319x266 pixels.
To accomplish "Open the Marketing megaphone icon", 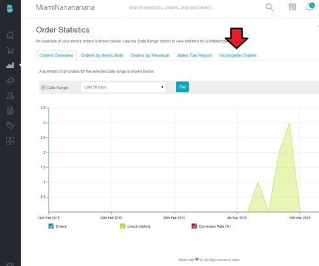I will point(10,81).
